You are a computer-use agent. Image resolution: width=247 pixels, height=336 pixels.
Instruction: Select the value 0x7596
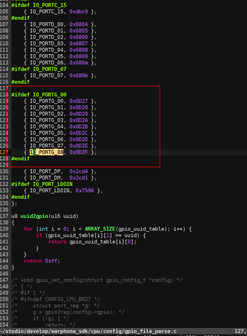tap(85, 191)
